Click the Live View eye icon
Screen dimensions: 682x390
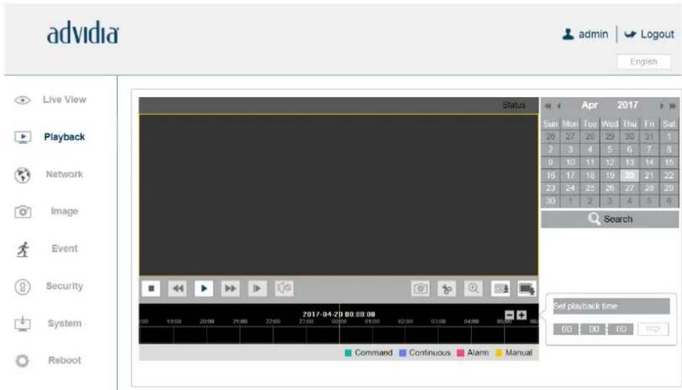click(23, 100)
